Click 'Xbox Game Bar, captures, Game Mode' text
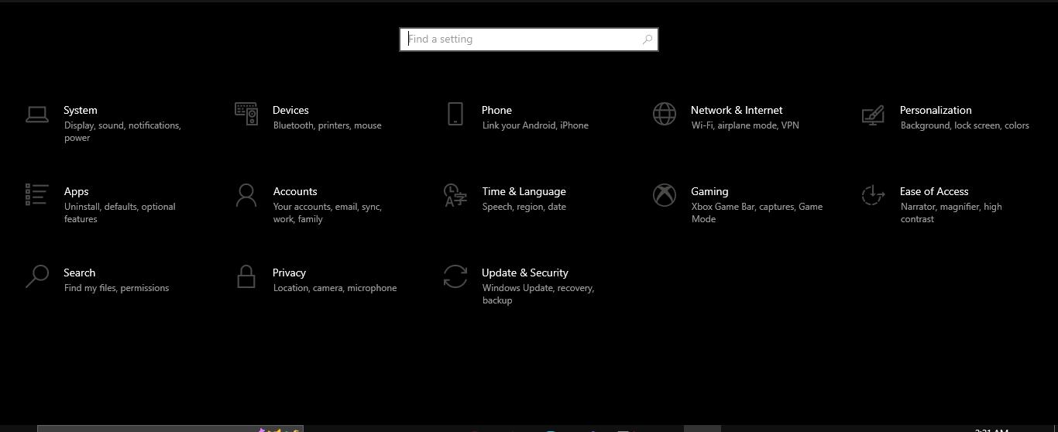1058x432 pixels. pos(757,213)
